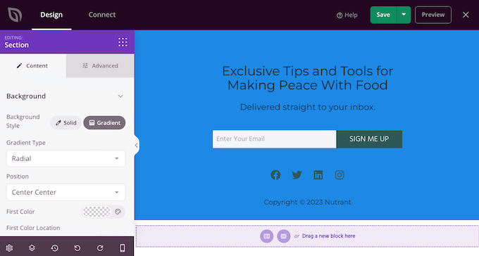Close the page builder

click(x=466, y=15)
